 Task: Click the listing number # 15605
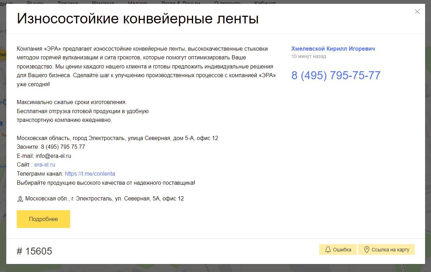tap(34, 251)
